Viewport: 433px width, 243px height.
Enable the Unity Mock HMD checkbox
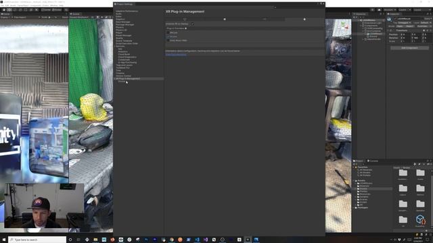pos(168,40)
